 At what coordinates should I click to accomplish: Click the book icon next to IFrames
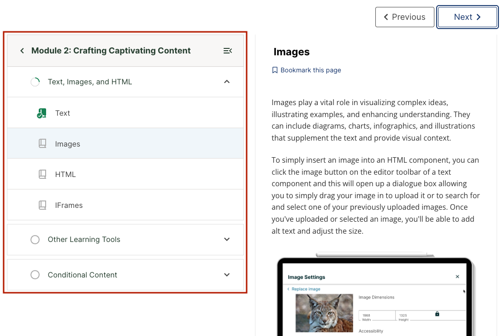pos(42,205)
